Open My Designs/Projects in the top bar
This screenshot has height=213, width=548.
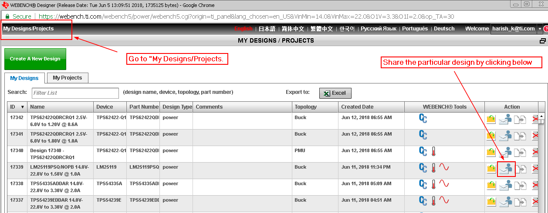pos(29,29)
